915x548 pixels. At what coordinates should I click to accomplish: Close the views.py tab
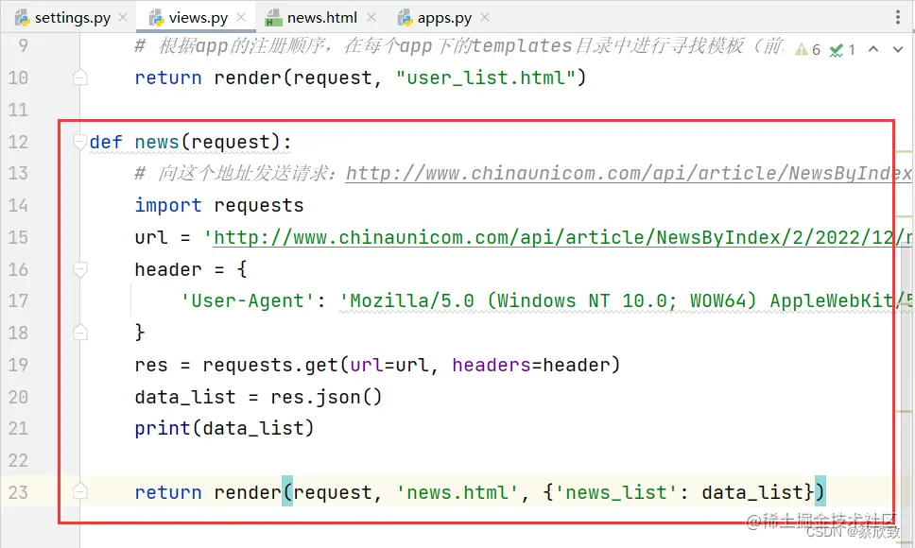(241, 18)
